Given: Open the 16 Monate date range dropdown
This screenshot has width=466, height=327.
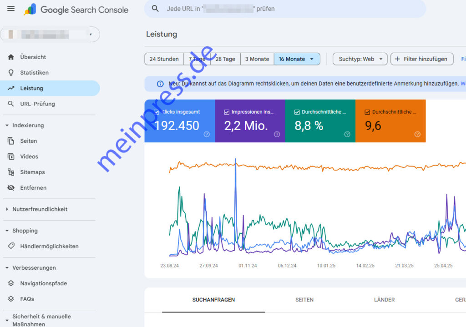Looking at the screenshot, I should pos(297,59).
